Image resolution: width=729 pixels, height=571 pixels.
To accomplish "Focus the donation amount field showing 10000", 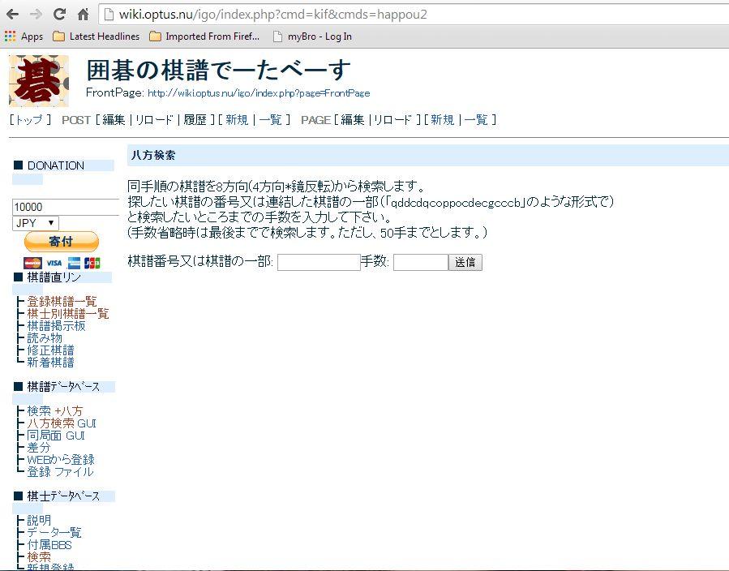I will [x=65, y=207].
